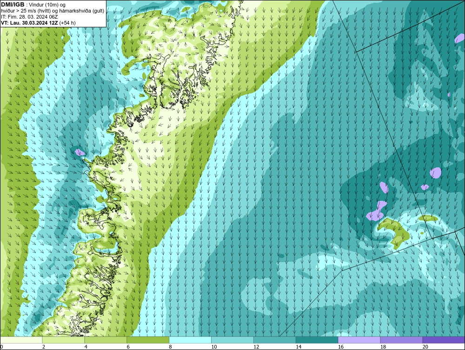Click the DMI/IGB title text in legend box
This screenshot has width=465, height=350.
coord(13,5)
